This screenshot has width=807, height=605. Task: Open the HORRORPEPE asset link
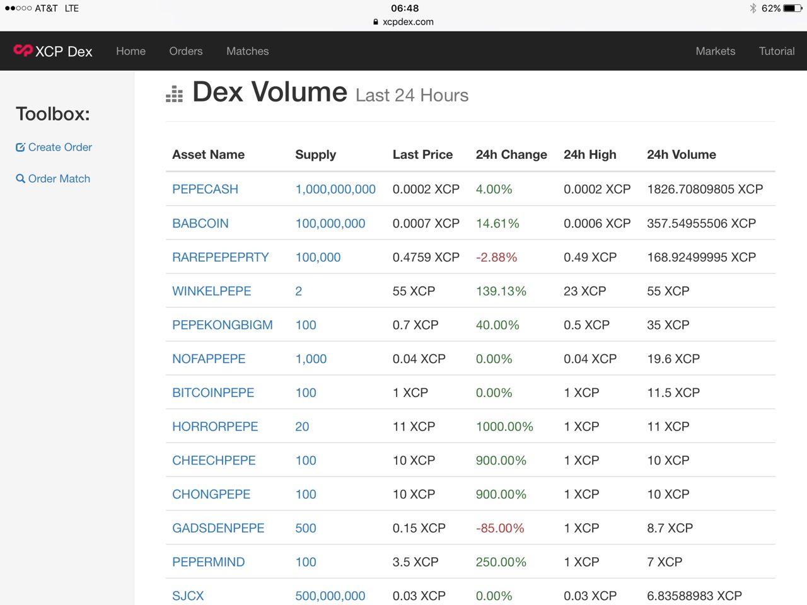point(215,427)
